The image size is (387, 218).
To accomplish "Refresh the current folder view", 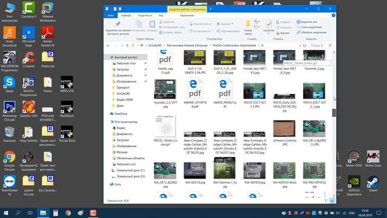I will click(x=305, y=45).
